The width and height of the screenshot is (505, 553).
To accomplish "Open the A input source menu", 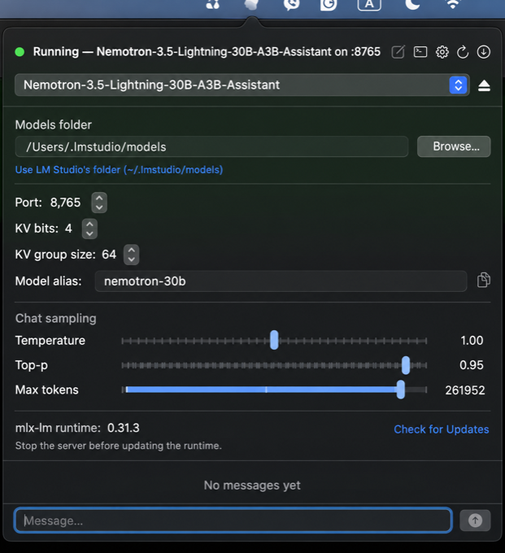I will click(369, 4).
